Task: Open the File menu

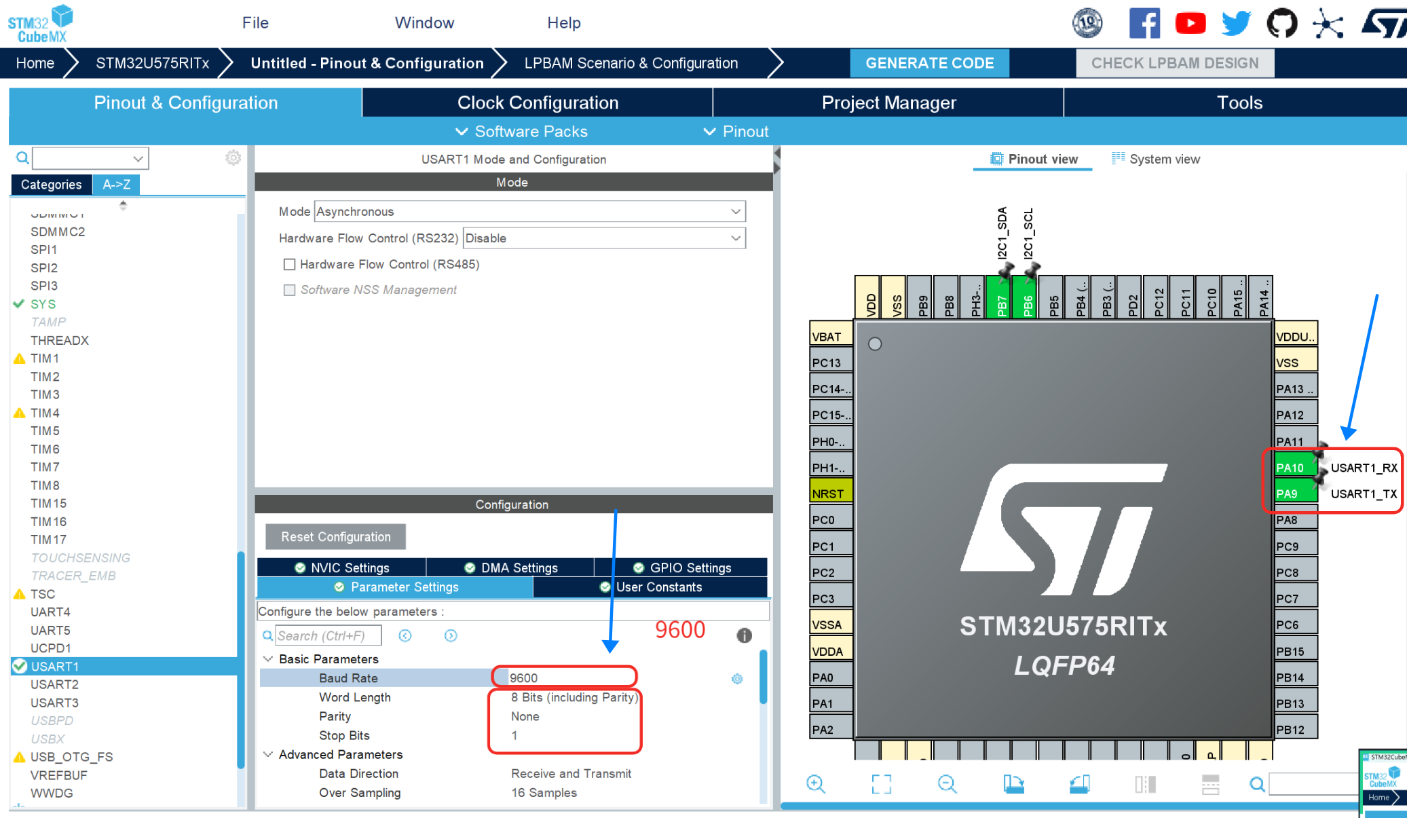Action: click(255, 22)
